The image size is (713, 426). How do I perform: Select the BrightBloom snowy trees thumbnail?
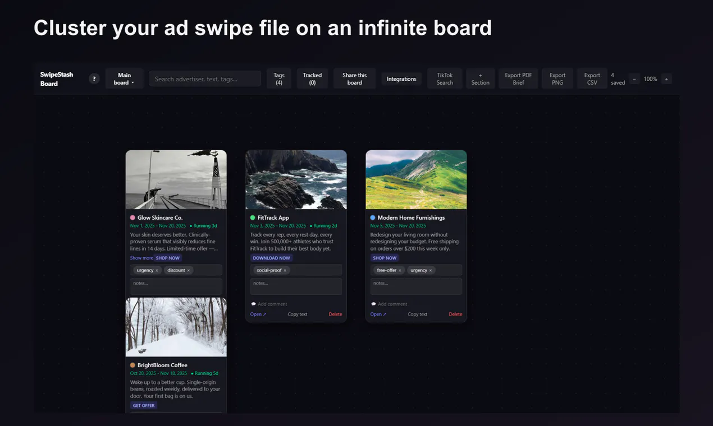click(x=176, y=327)
